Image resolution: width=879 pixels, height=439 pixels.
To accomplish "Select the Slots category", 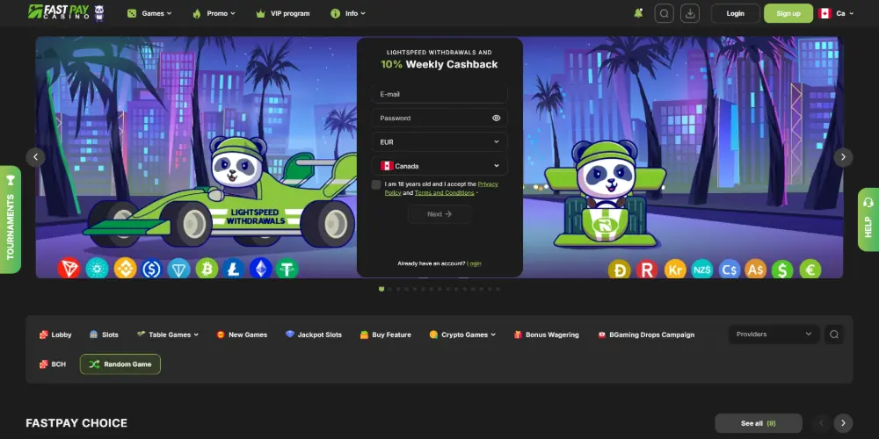I will pos(104,335).
